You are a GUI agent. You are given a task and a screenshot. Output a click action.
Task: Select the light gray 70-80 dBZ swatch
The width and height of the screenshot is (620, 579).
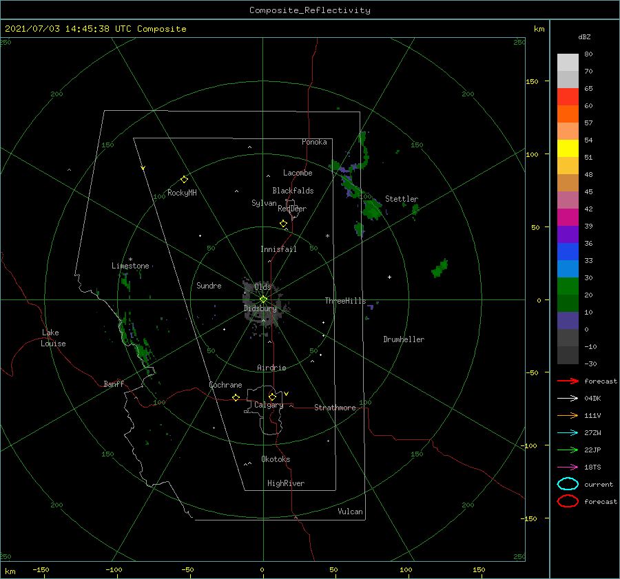pos(568,63)
